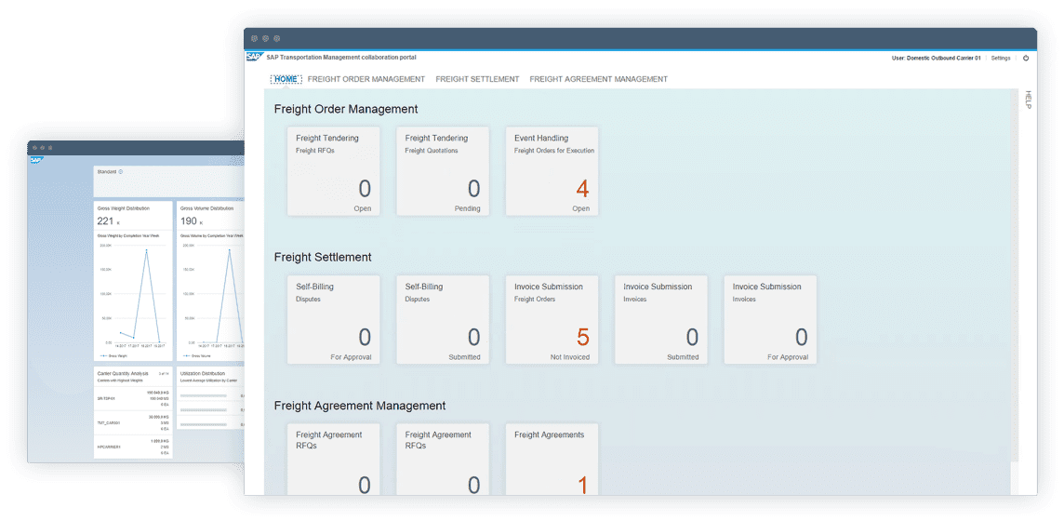Select the Carrier Quantity Analysis card
The width and height of the screenshot is (1064, 521).
[x=133, y=412]
